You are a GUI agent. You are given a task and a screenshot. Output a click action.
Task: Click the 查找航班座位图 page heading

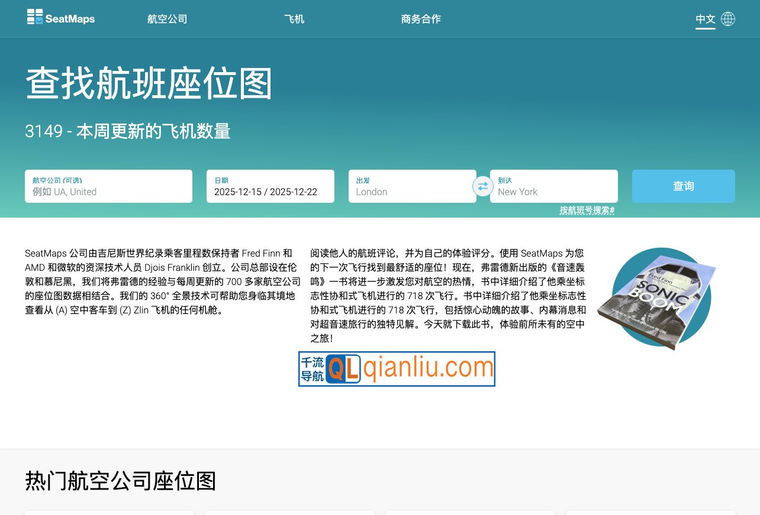tap(148, 84)
